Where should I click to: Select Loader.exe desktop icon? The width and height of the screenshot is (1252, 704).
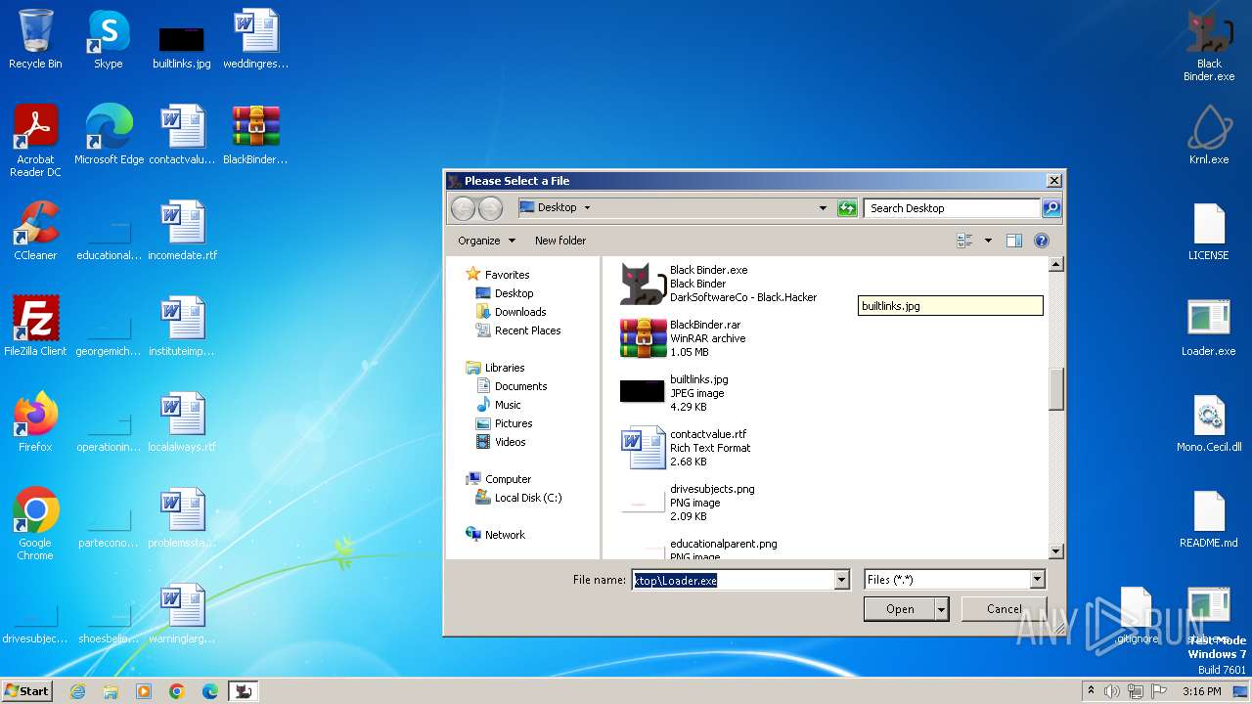click(1209, 327)
